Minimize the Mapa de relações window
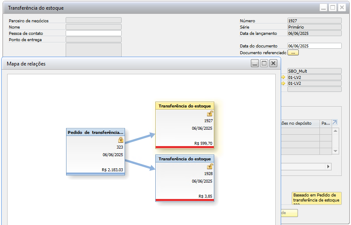The width and height of the screenshot is (351, 225). coord(255,63)
